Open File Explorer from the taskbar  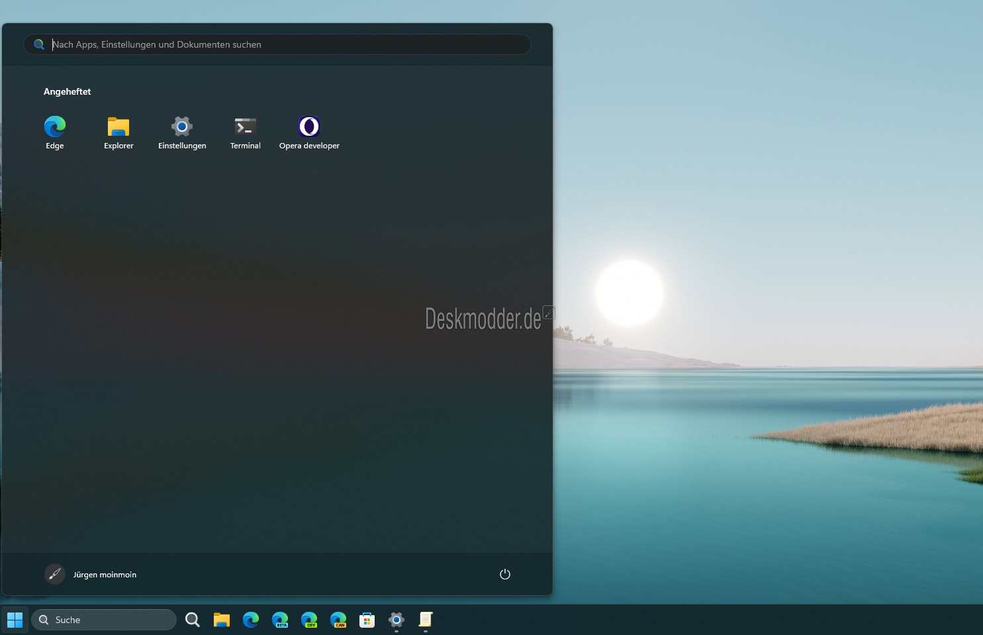(x=222, y=620)
